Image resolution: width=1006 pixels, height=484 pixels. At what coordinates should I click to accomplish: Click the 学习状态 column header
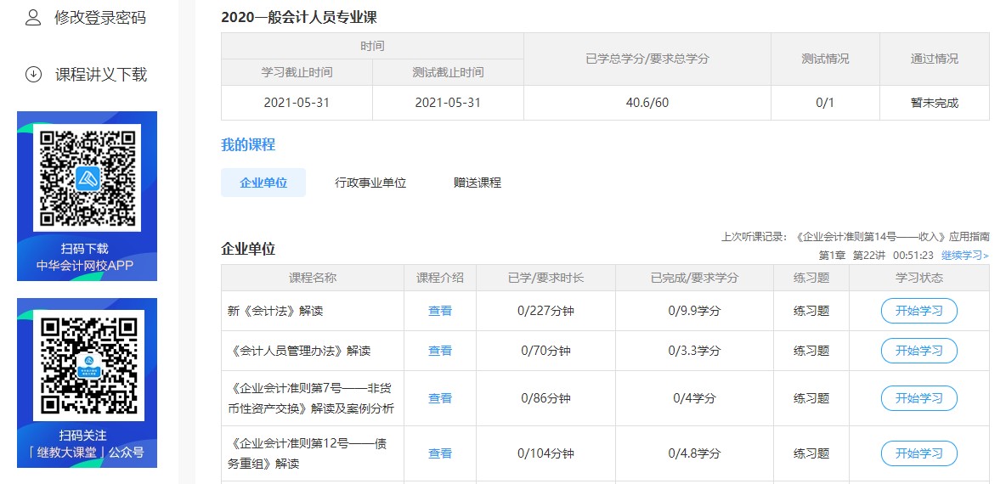[918, 279]
